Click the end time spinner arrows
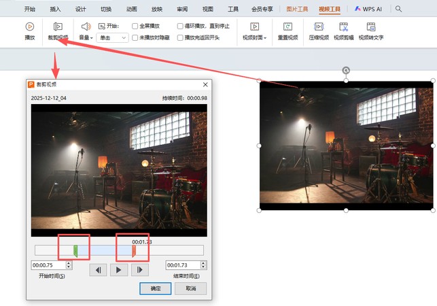Viewport: 437px width, 306px height. point(203,265)
